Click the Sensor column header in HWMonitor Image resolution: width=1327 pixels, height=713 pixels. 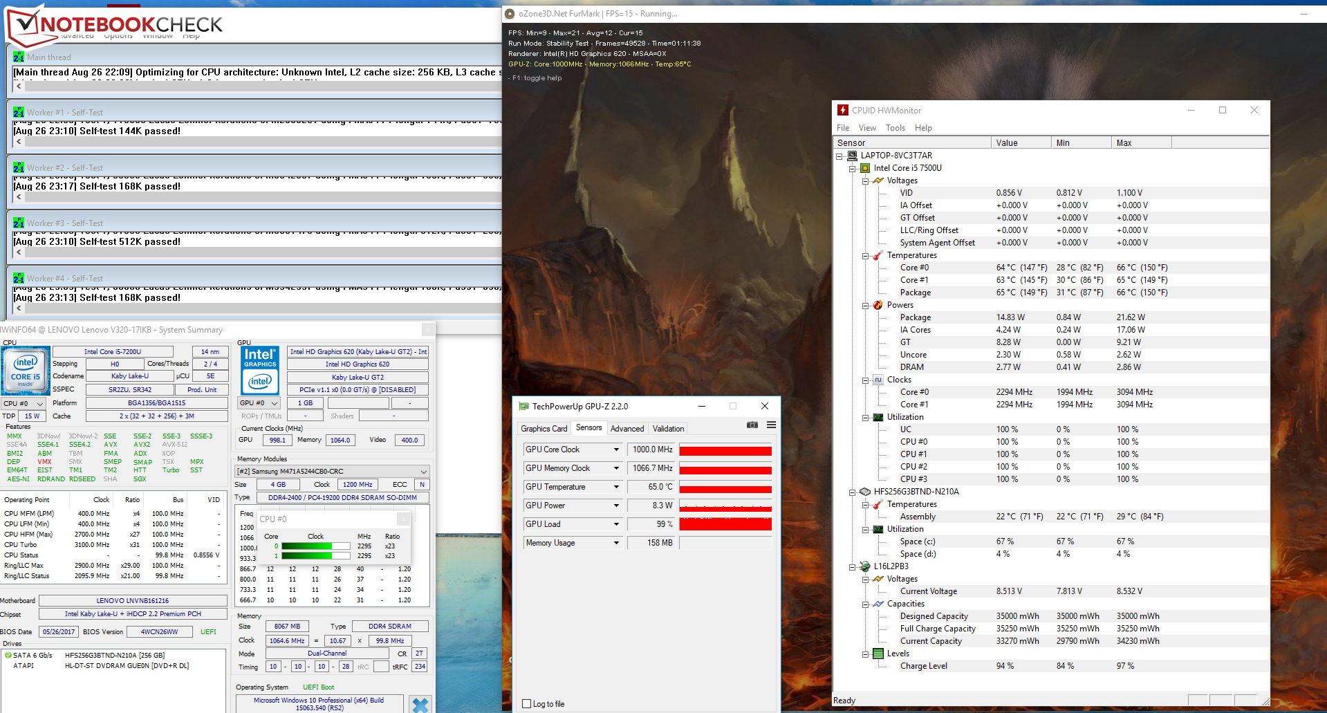click(913, 143)
